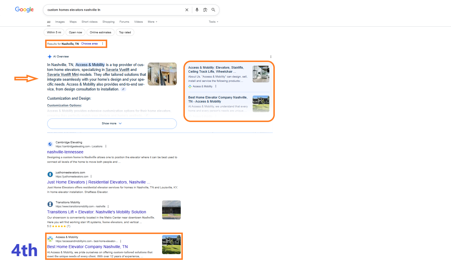Open three-dot menu beside Cambridge Elevating URL
Screen dimensions: 451x263
click(106, 146)
